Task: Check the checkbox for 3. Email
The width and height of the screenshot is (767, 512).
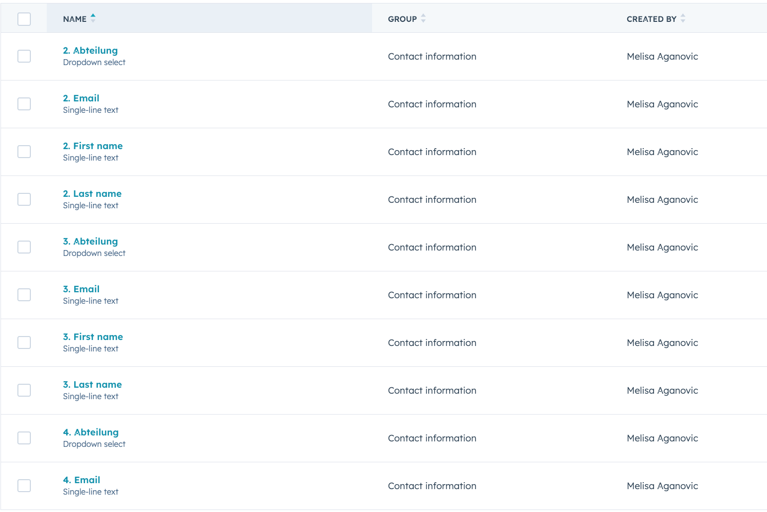Action: 24,295
